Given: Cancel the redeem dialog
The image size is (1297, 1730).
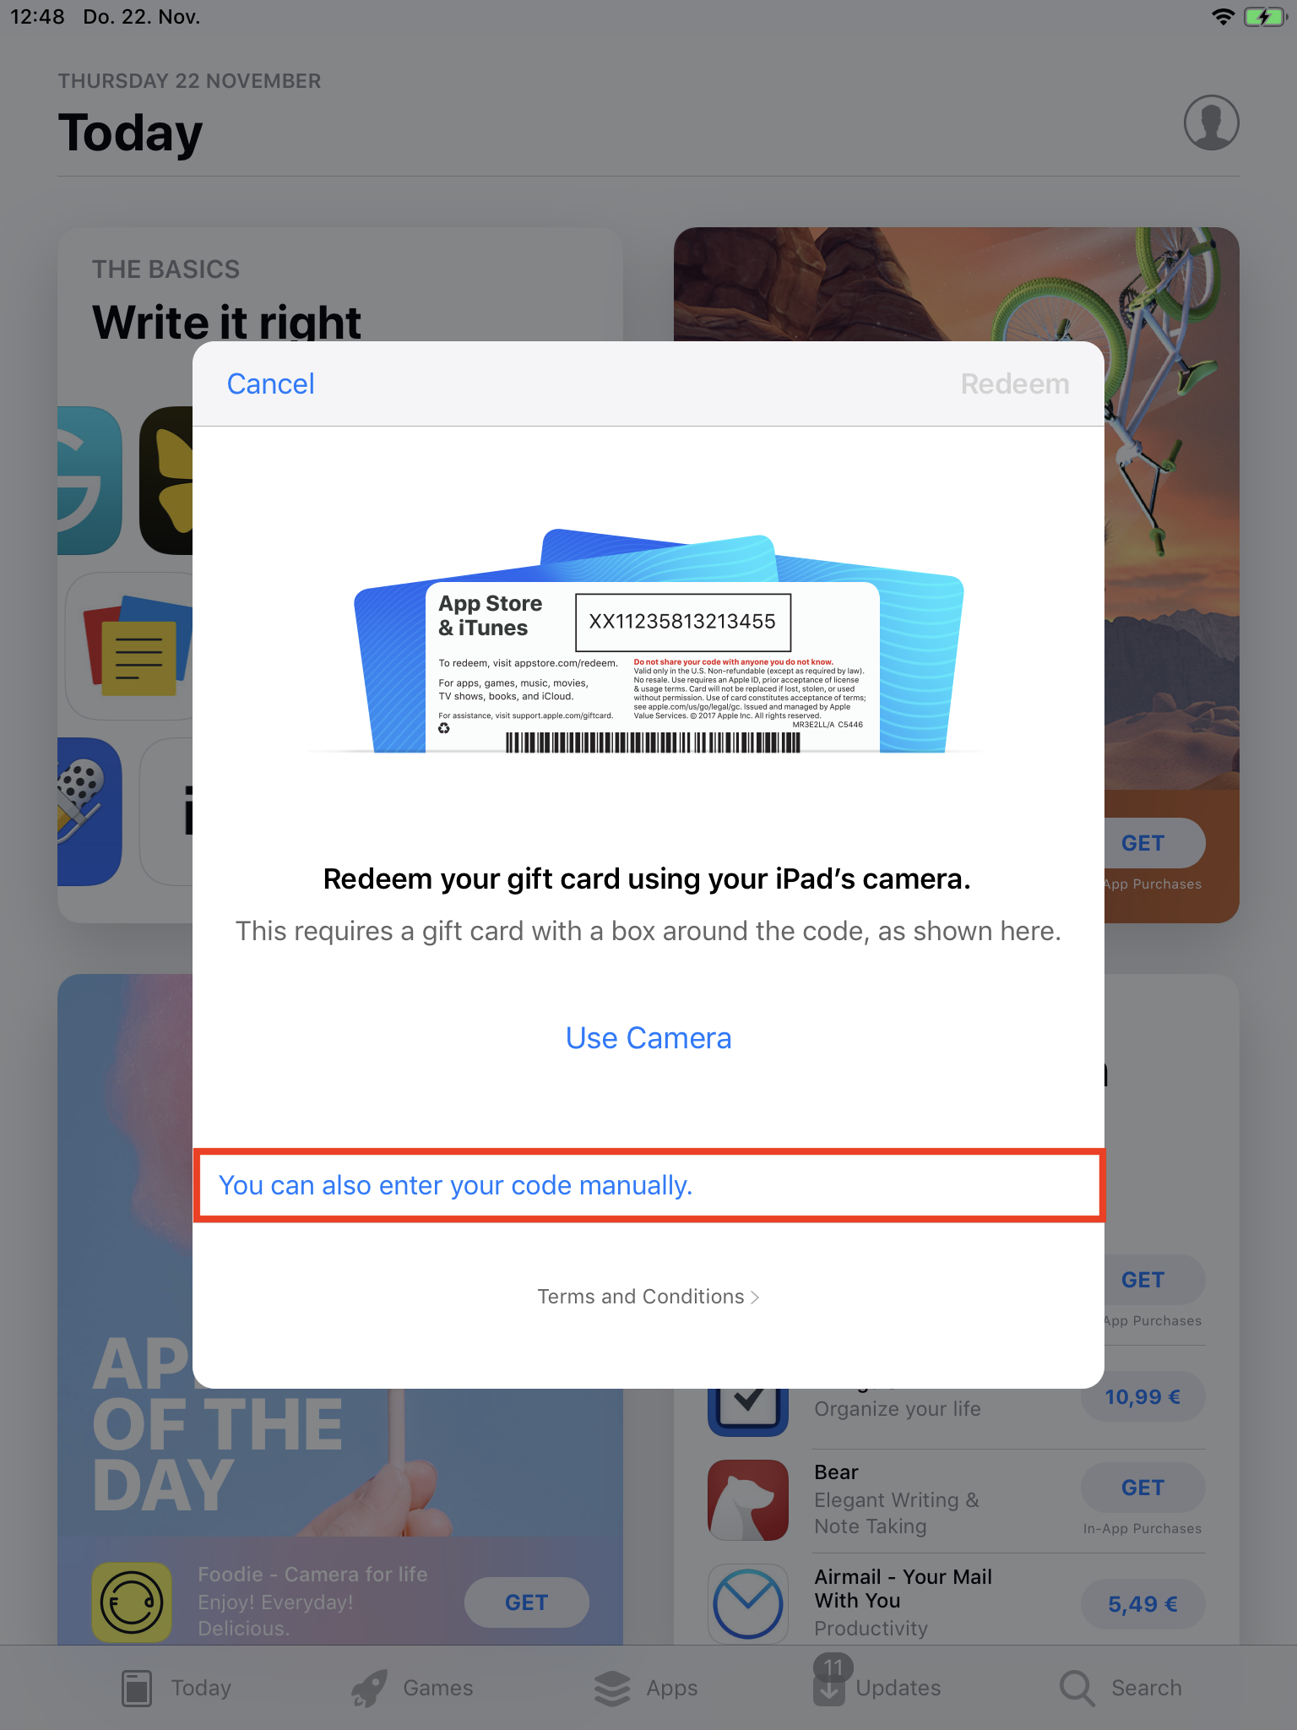Looking at the screenshot, I should click(x=270, y=384).
